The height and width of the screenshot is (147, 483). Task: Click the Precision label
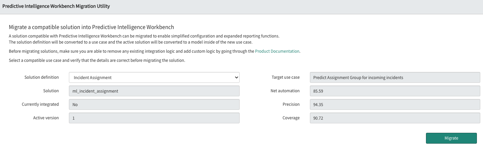click(x=291, y=104)
